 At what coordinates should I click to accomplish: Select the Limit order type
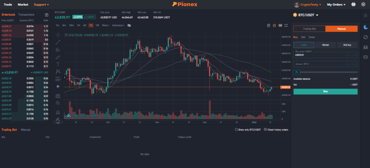pyautogui.click(x=304, y=45)
